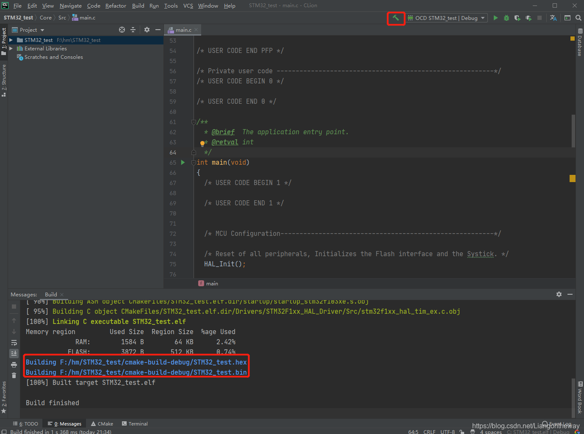Open Project panel settings gear
The image size is (584, 434).
coord(147,30)
